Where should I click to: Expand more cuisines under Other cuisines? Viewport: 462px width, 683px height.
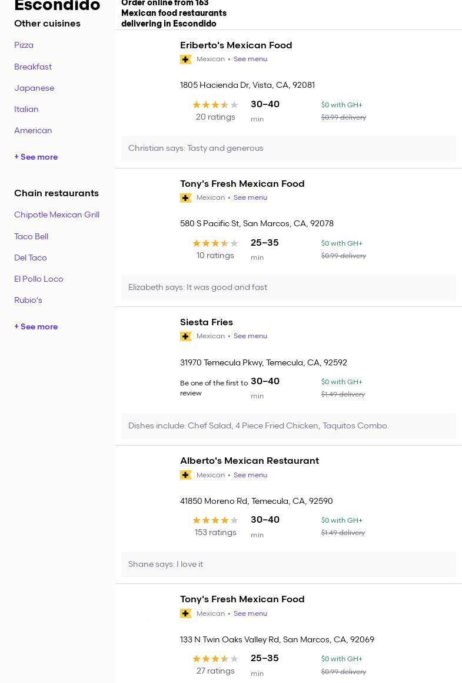pos(36,157)
